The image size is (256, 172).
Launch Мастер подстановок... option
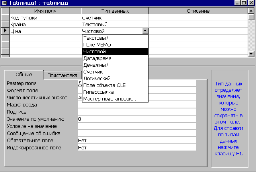point(115,99)
